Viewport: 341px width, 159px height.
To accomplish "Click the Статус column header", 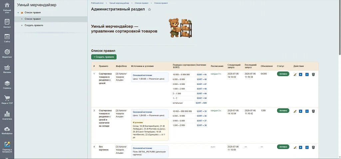I will [280, 66].
